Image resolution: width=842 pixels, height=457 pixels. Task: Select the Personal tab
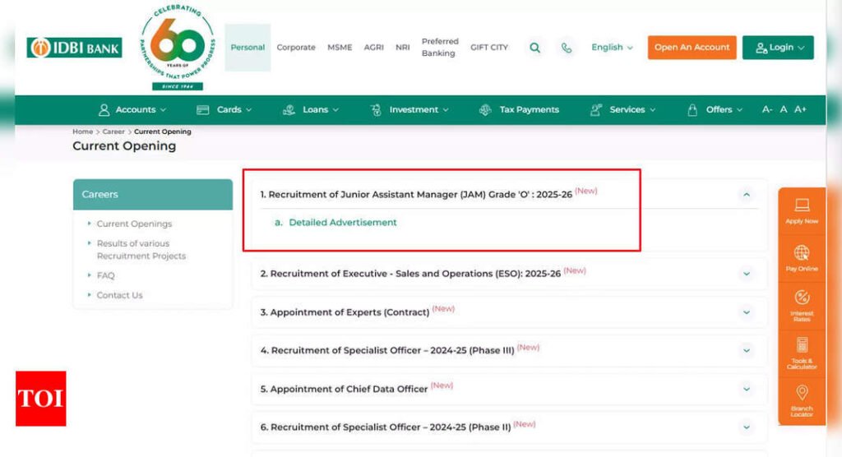[x=248, y=47]
